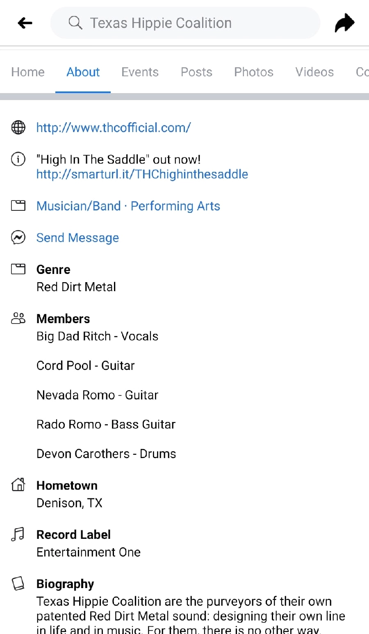Image resolution: width=369 pixels, height=634 pixels.
Task: Tap the Texas Hippie Coalition search field
Action: click(x=185, y=23)
